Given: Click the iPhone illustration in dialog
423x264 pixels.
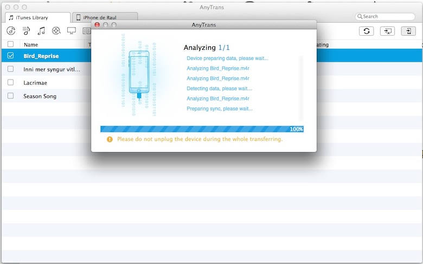Looking at the screenshot, I should click(x=139, y=75).
